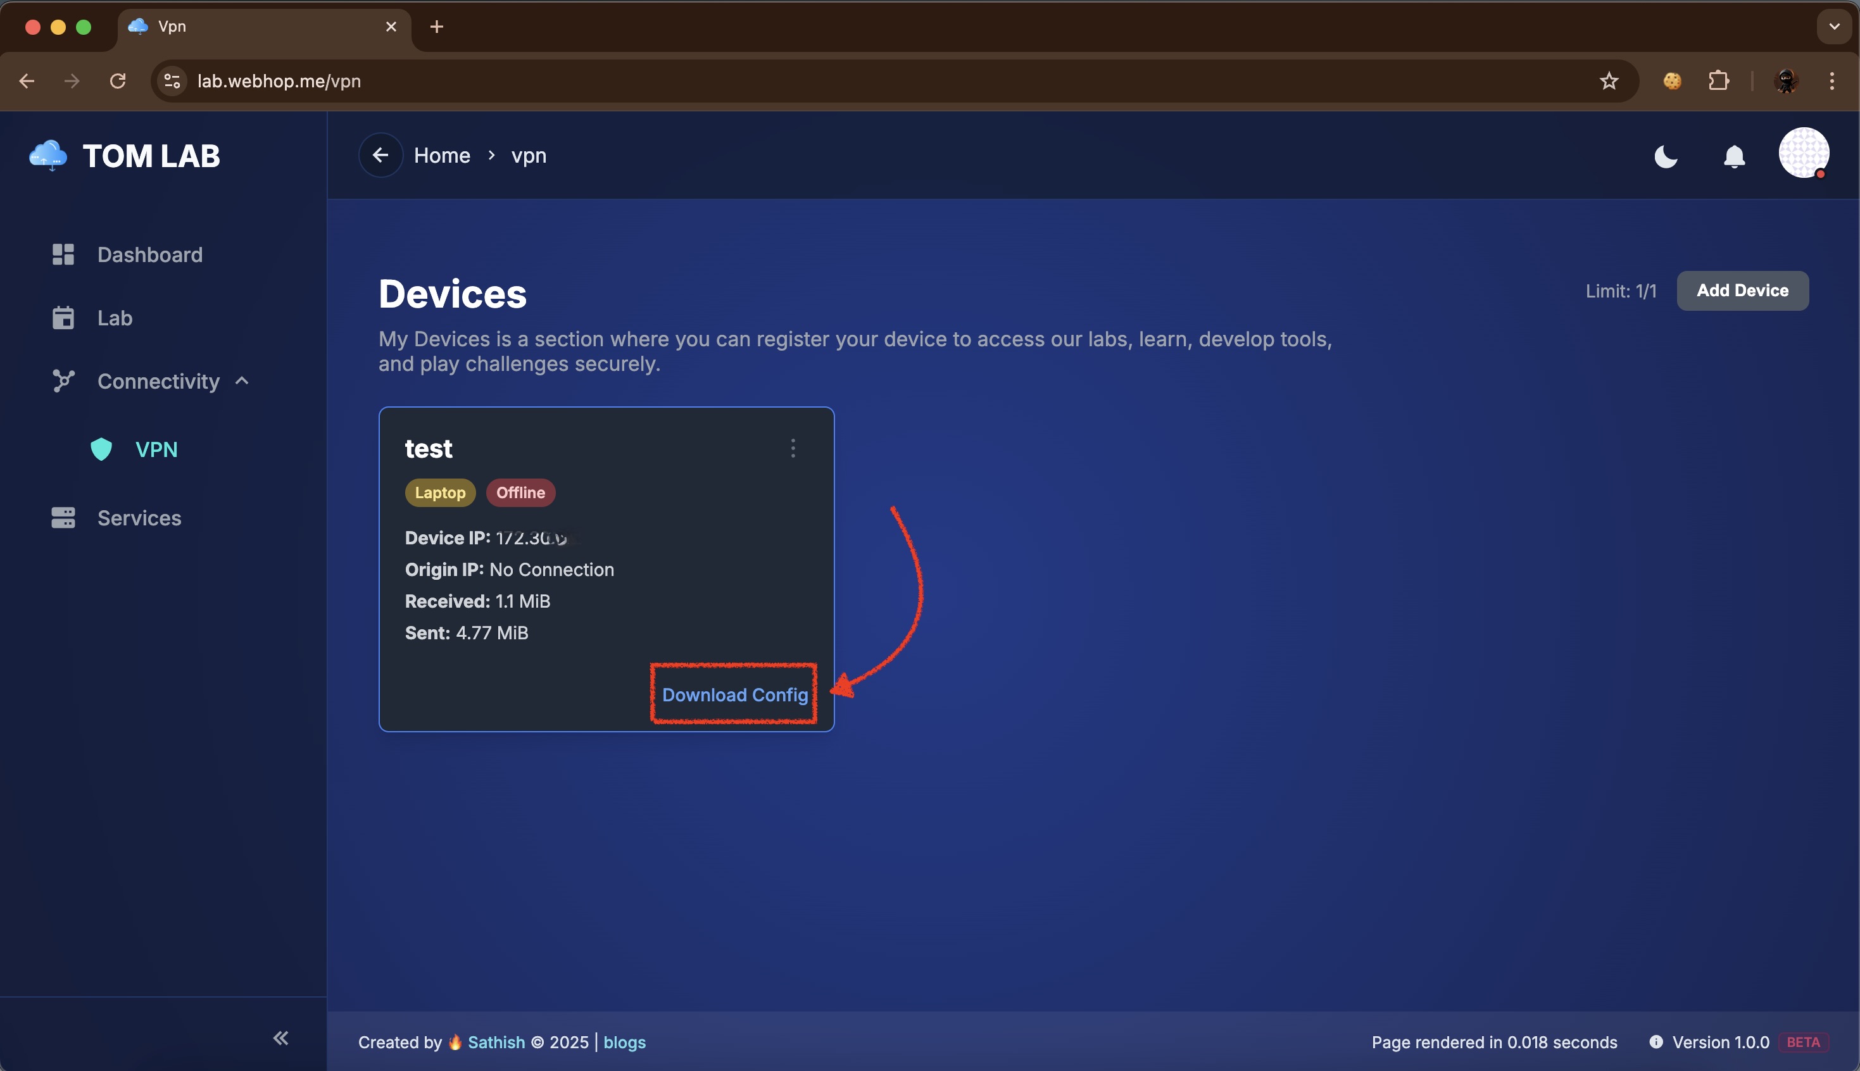Toggle dark mode with the moon icon
Viewport: 1860px width, 1071px height.
[x=1665, y=157]
